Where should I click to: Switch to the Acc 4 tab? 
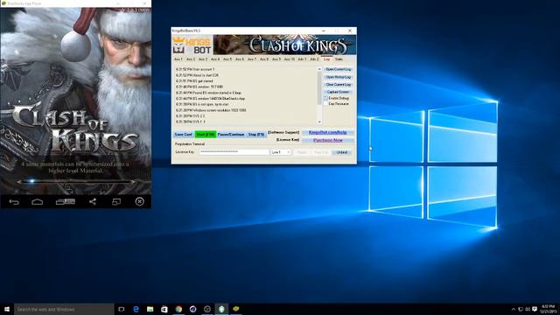[x=215, y=59]
